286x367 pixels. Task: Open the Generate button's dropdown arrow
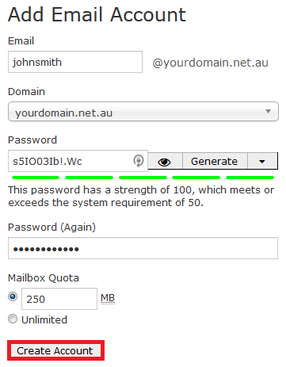(262, 161)
